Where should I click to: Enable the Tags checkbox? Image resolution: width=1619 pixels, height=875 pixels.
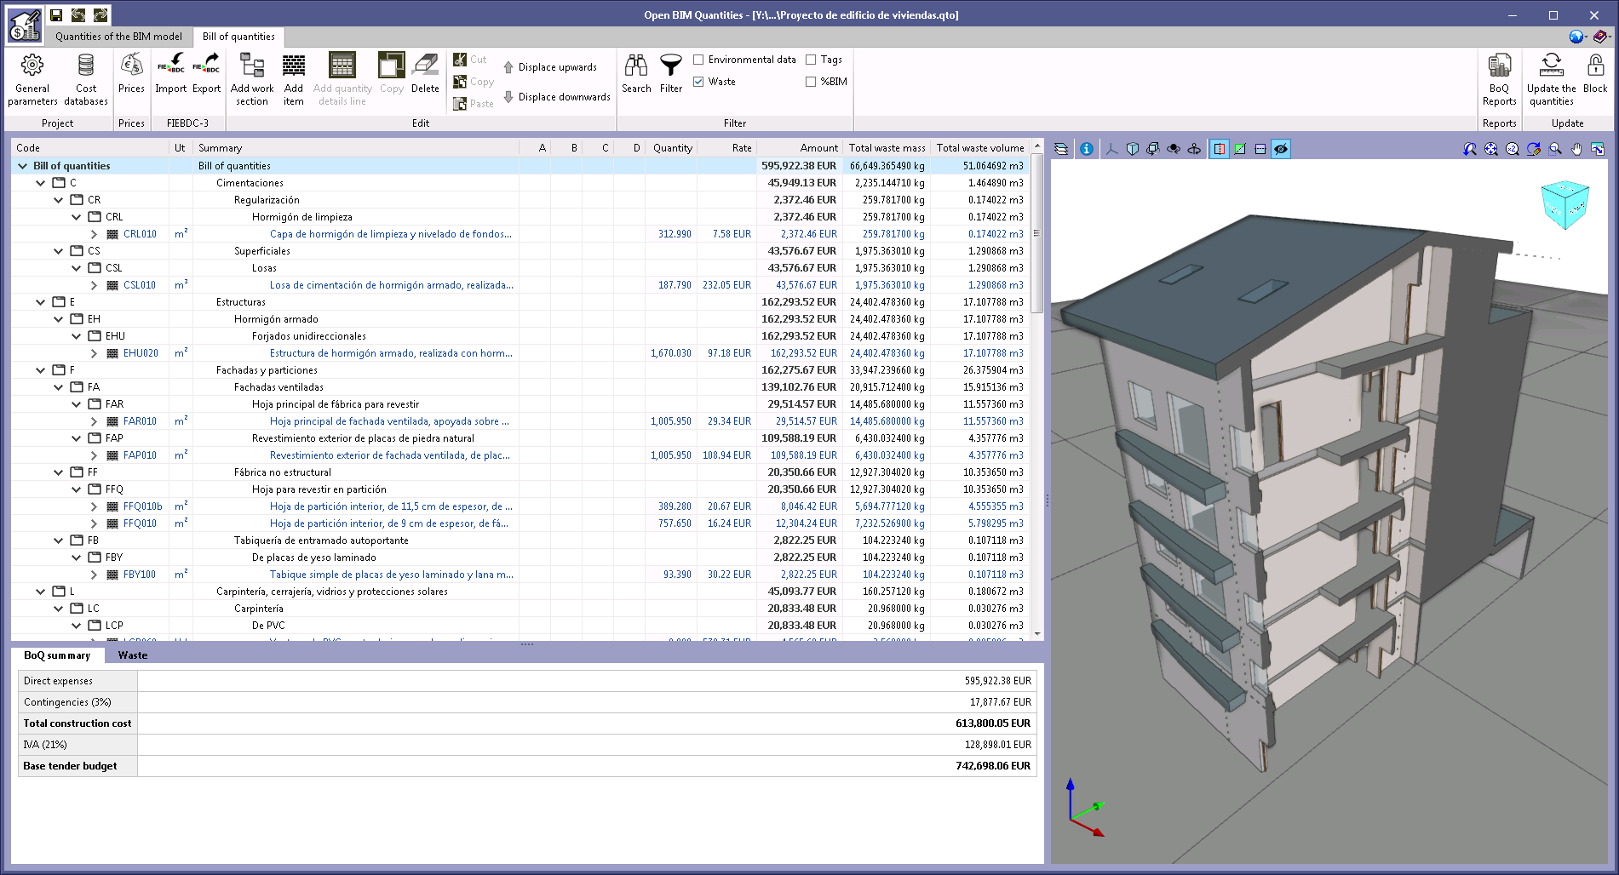pos(811,60)
